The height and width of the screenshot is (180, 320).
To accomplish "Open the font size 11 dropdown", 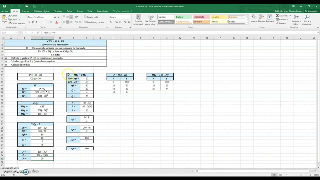I will [52, 17].
